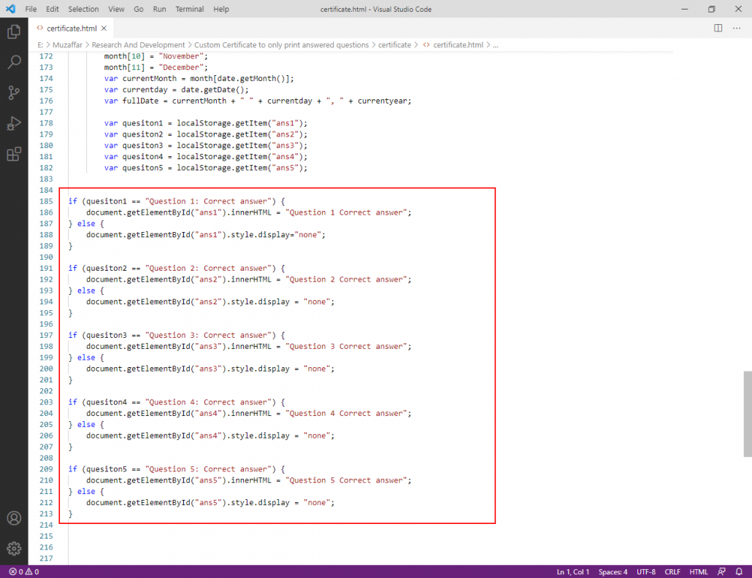Close the certificate.html tab
Image resolution: width=752 pixels, height=578 pixels.
(x=104, y=28)
